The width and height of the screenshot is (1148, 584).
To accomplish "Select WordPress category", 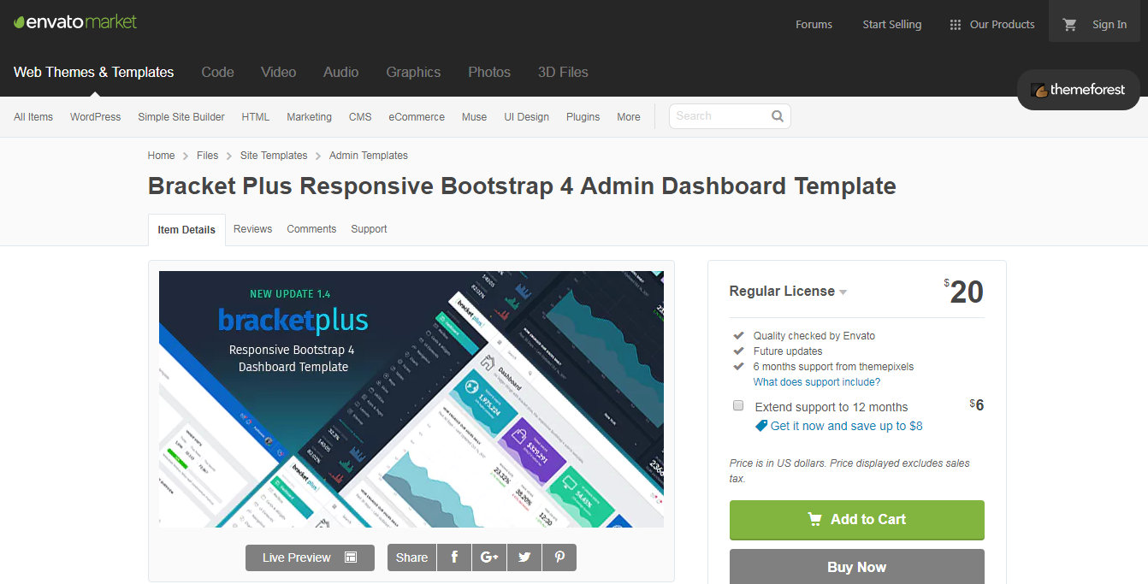I will point(95,117).
